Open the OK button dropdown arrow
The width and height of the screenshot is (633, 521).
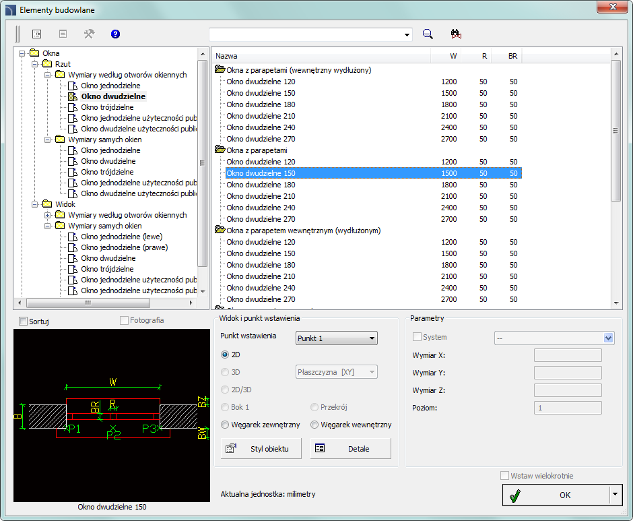pos(615,494)
